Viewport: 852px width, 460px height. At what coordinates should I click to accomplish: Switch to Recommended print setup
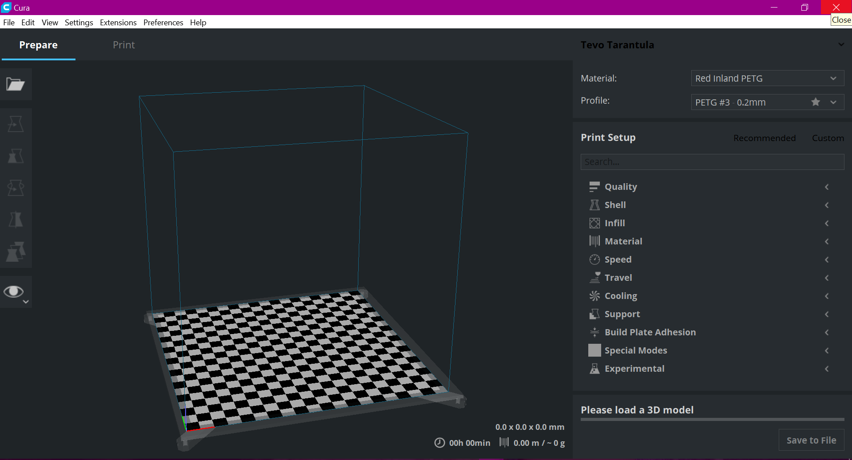click(764, 138)
